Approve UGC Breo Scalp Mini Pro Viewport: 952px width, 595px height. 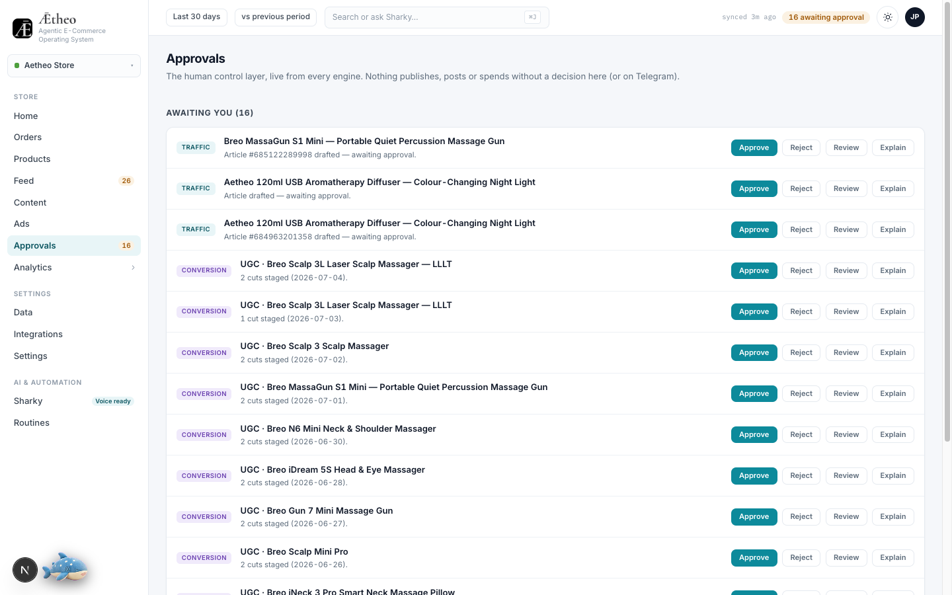(754, 558)
